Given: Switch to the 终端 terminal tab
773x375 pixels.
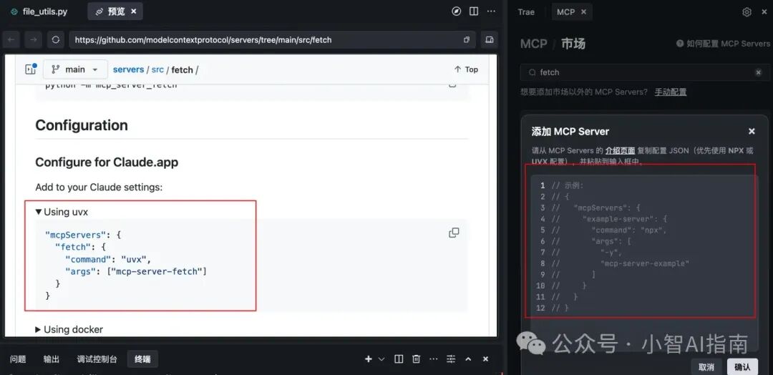Looking at the screenshot, I should (x=142, y=359).
